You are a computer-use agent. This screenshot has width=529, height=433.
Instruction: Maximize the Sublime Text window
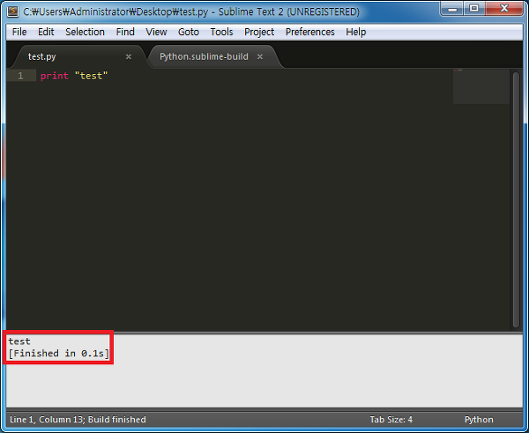[x=474, y=9]
